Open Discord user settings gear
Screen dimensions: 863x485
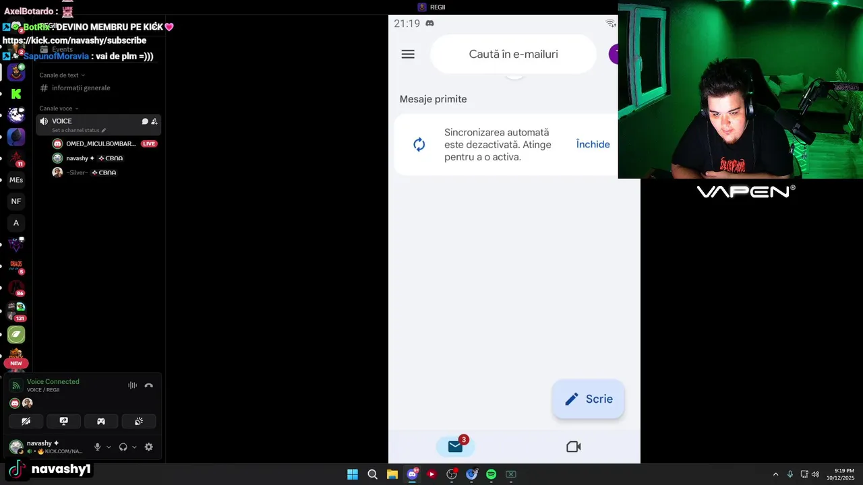(149, 447)
